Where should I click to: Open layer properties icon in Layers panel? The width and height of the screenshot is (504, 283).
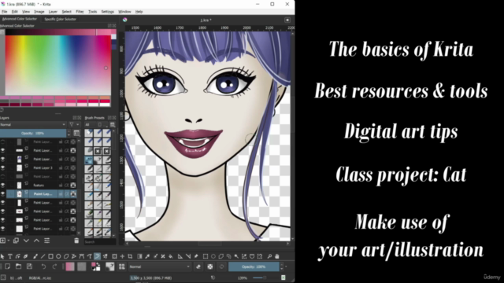pyautogui.click(x=47, y=241)
